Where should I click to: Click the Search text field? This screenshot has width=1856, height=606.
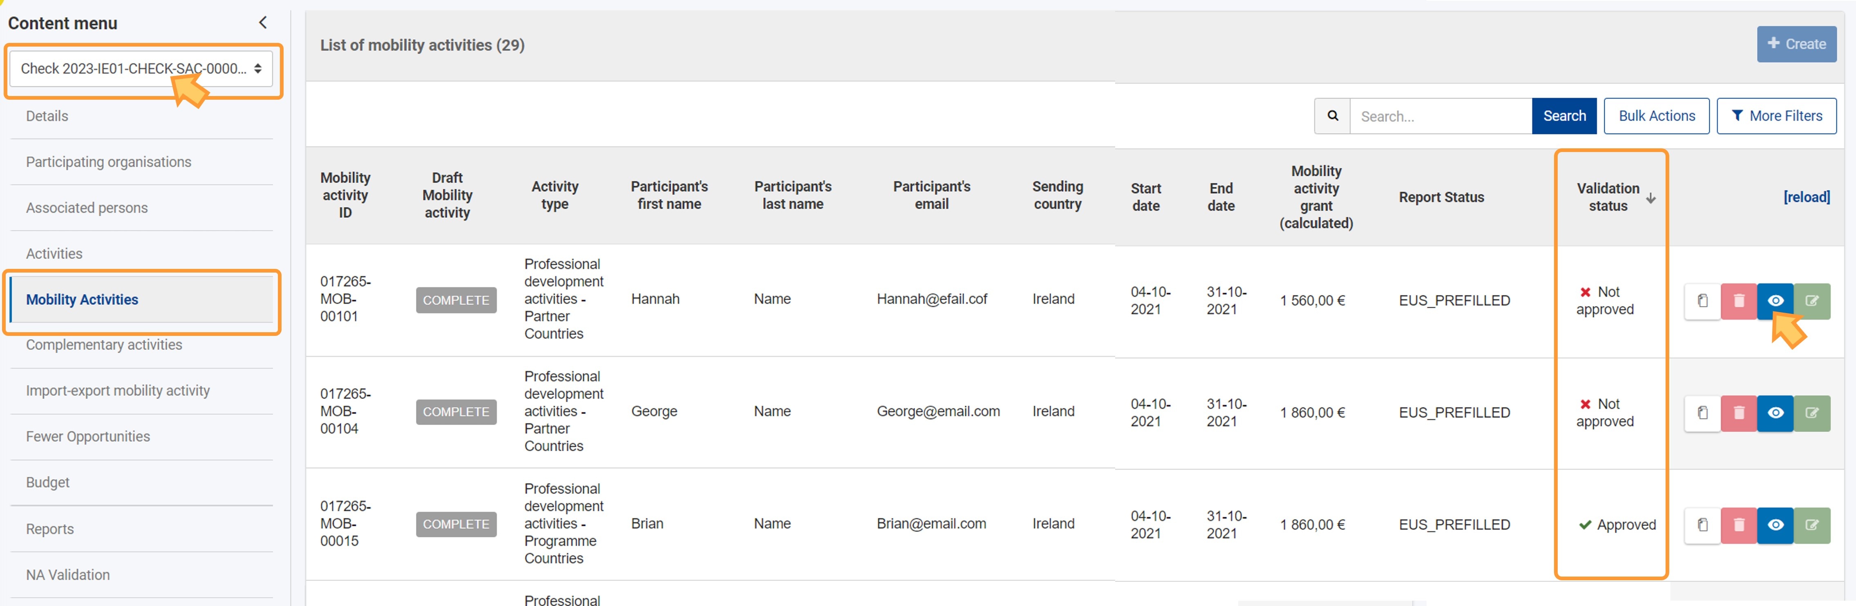[1440, 116]
